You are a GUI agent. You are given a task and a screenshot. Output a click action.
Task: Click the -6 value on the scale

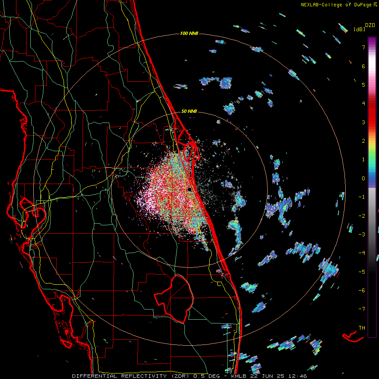click(362, 290)
